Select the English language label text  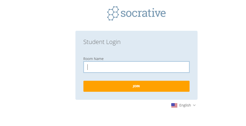185,105
